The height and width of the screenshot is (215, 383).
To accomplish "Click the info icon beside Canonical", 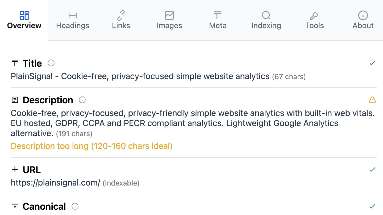I will tap(75, 206).
